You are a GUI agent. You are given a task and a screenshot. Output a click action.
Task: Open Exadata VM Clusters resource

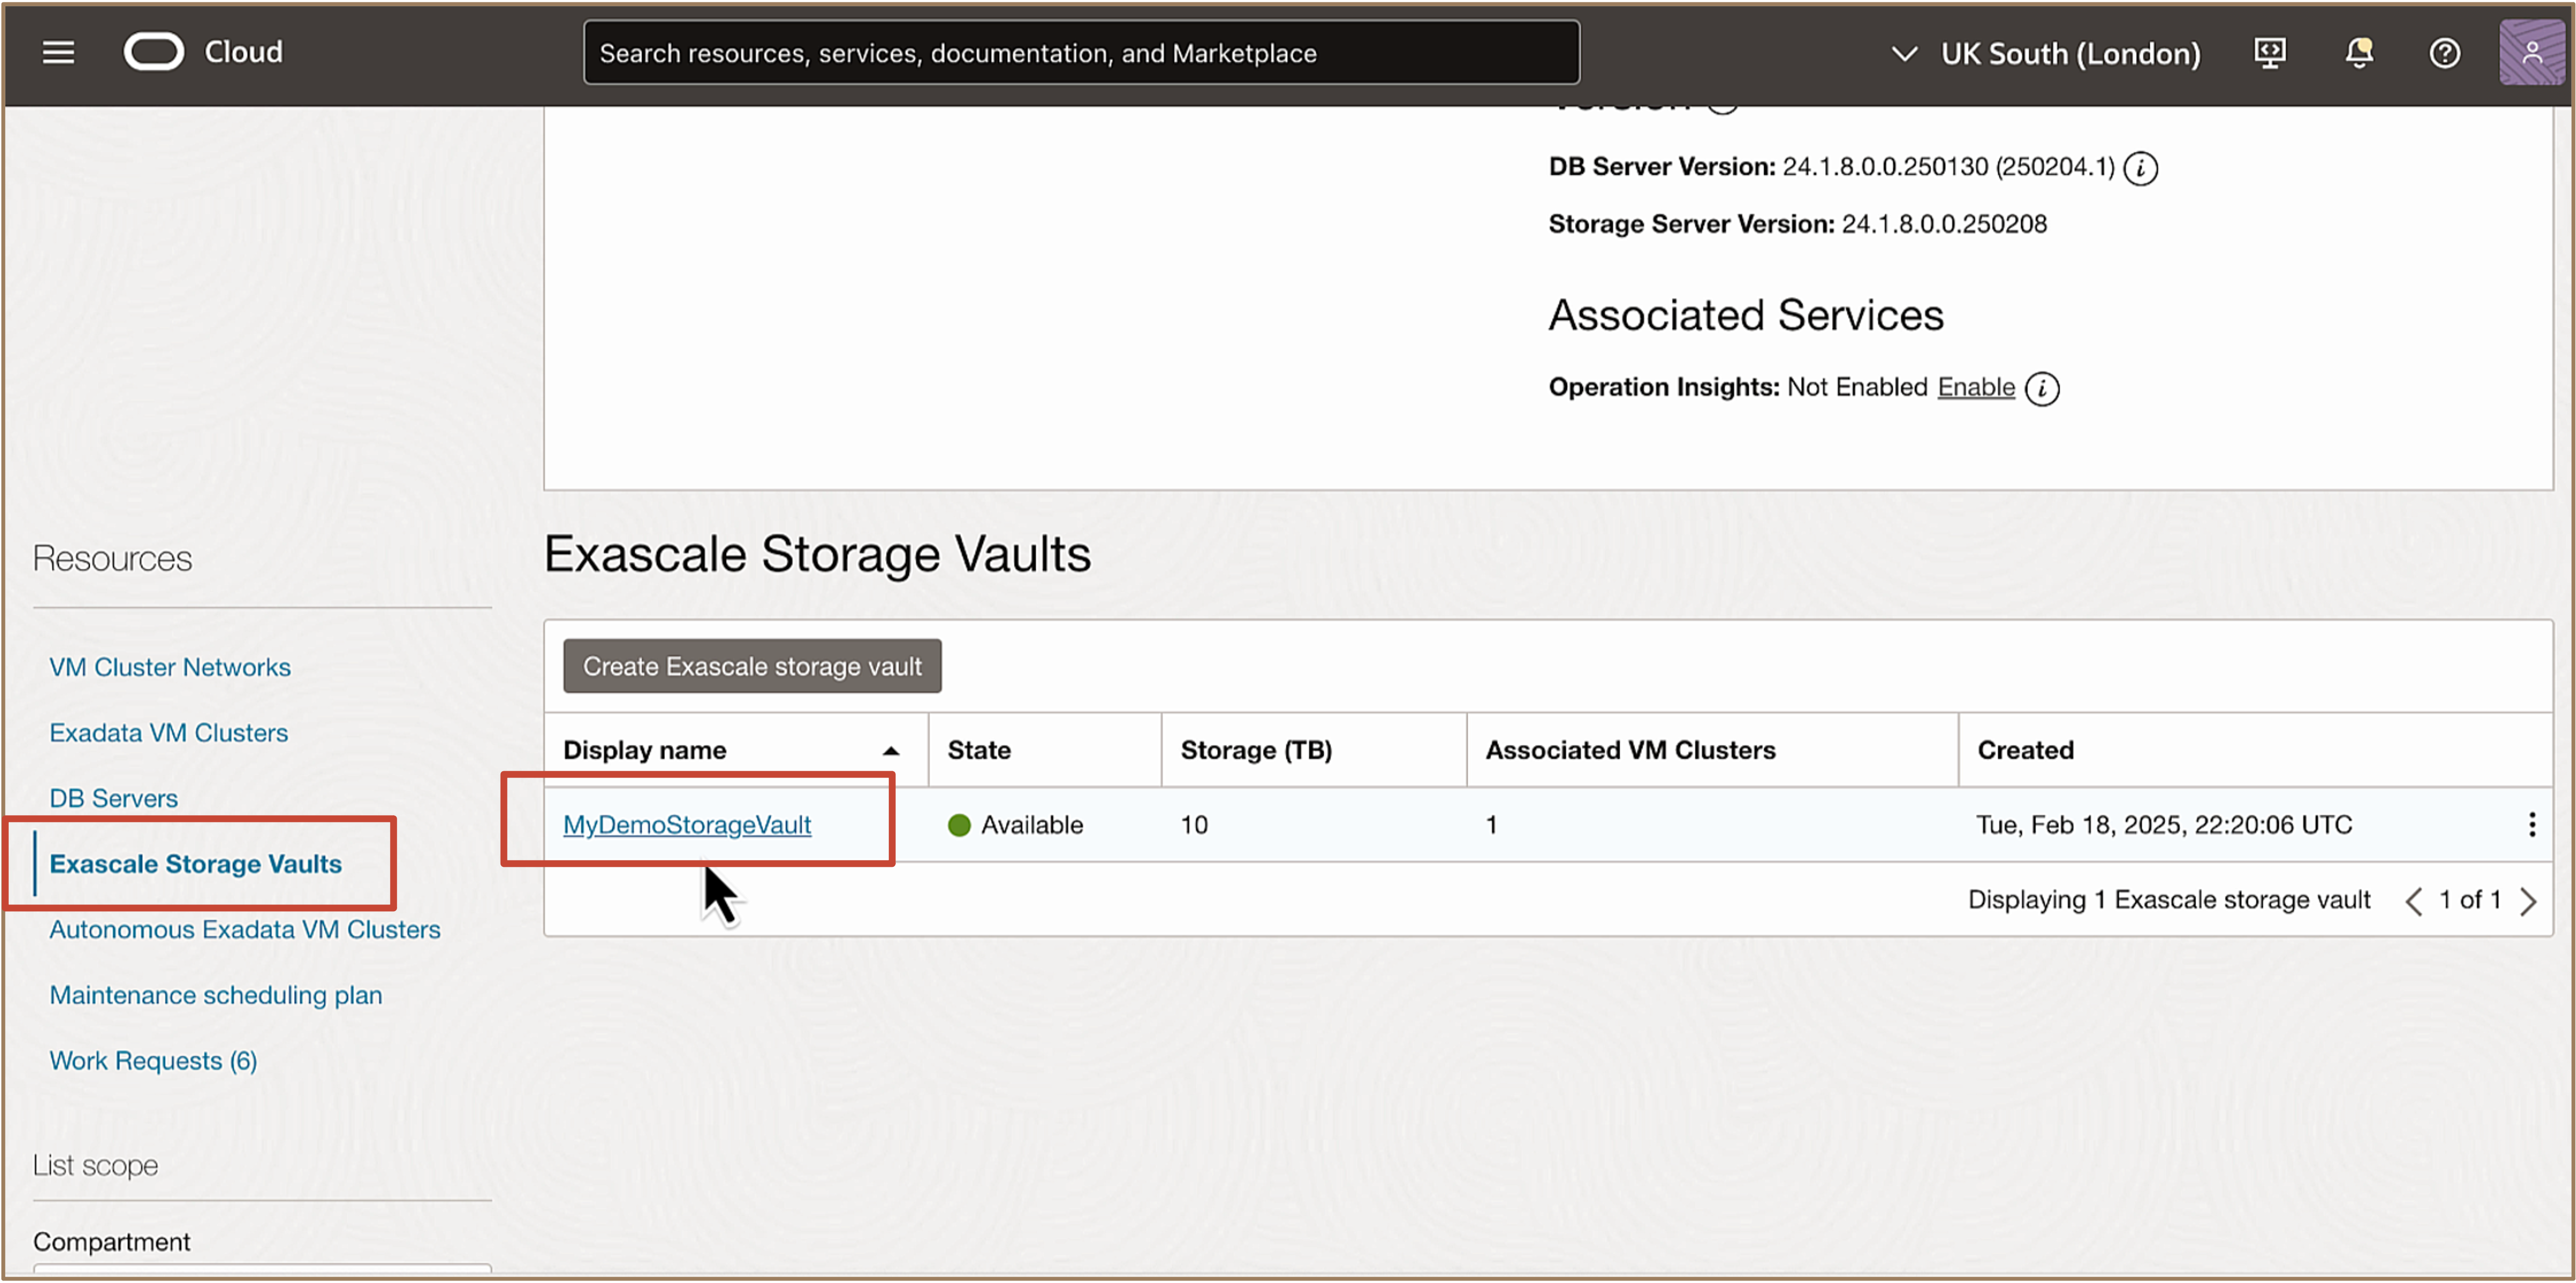click(x=169, y=733)
